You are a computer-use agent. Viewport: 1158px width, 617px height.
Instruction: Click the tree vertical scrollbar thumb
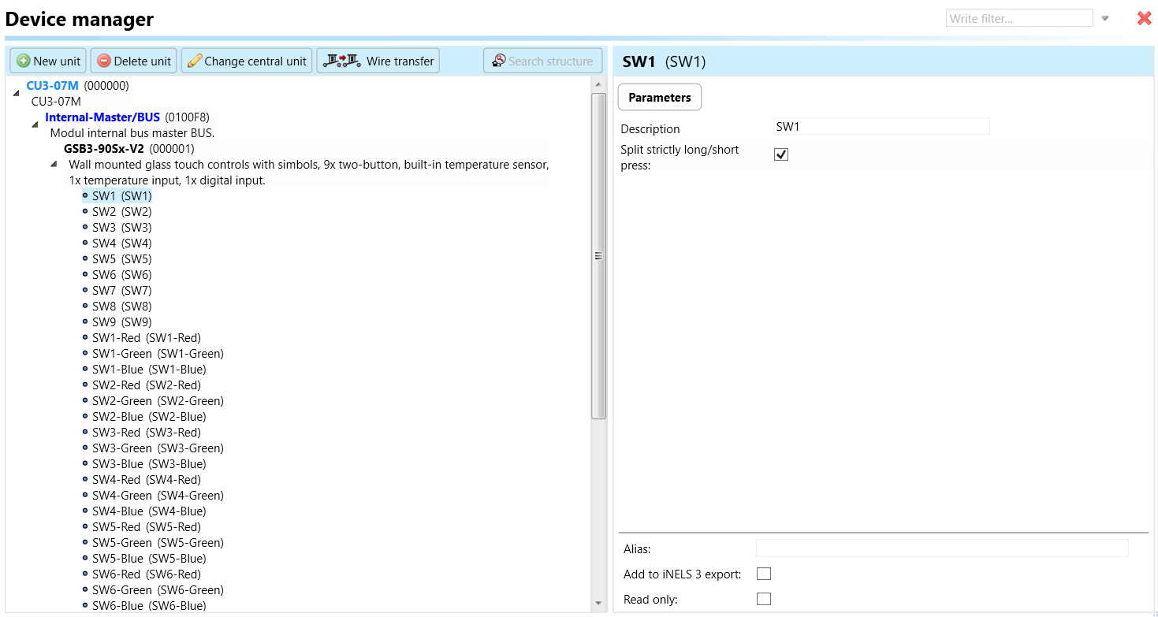[598, 255]
